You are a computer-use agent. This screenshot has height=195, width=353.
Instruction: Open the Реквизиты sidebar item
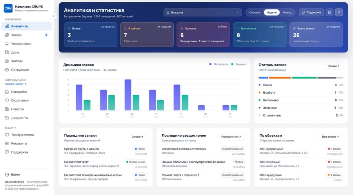(27, 143)
